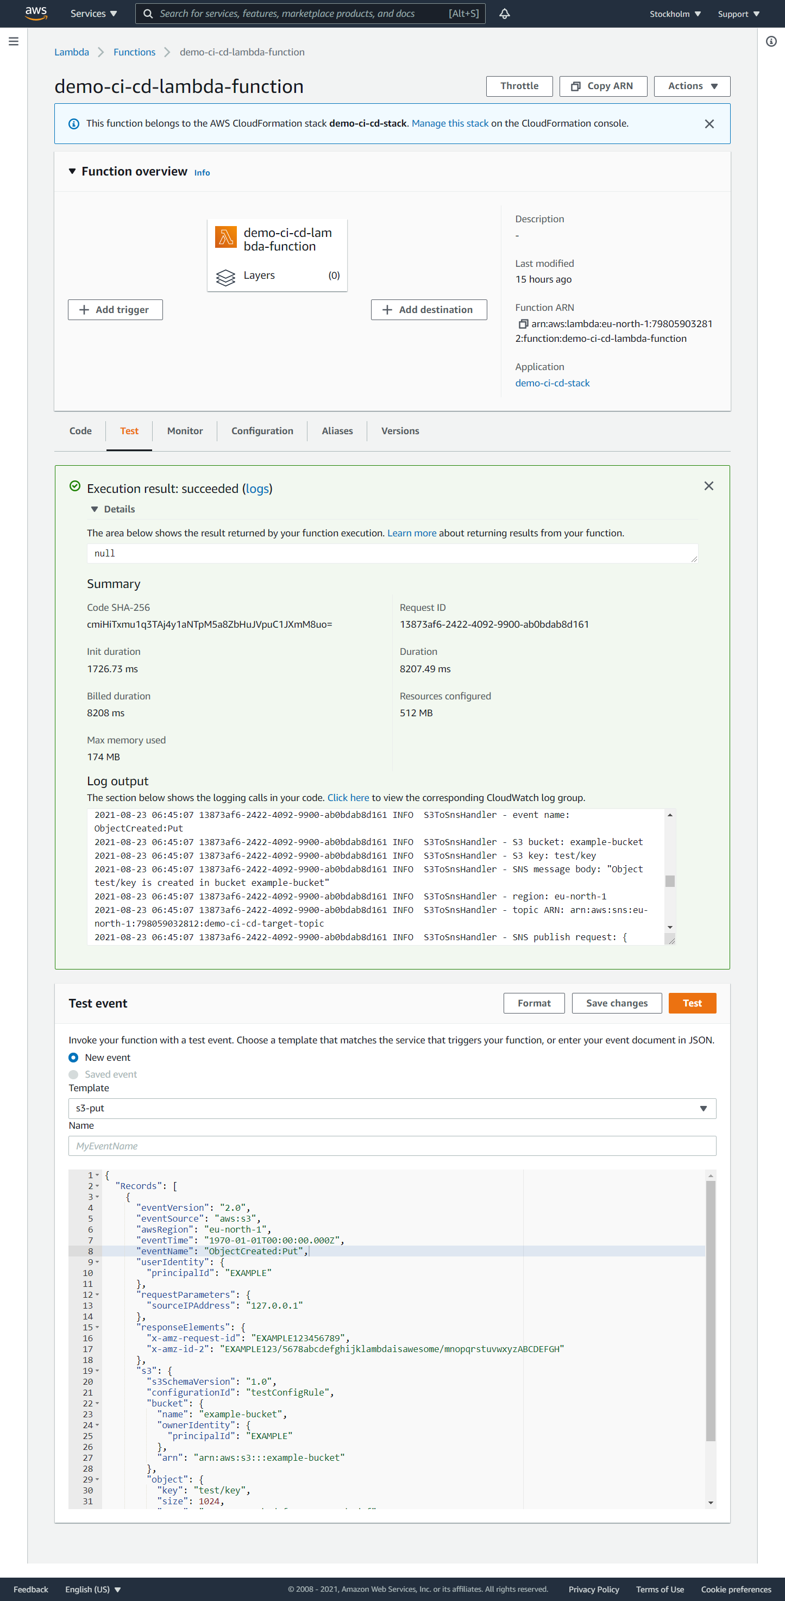Viewport: 785px width, 1601px height.
Task: Open the Click here CloudWatch log group link
Action: click(x=348, y=798)
